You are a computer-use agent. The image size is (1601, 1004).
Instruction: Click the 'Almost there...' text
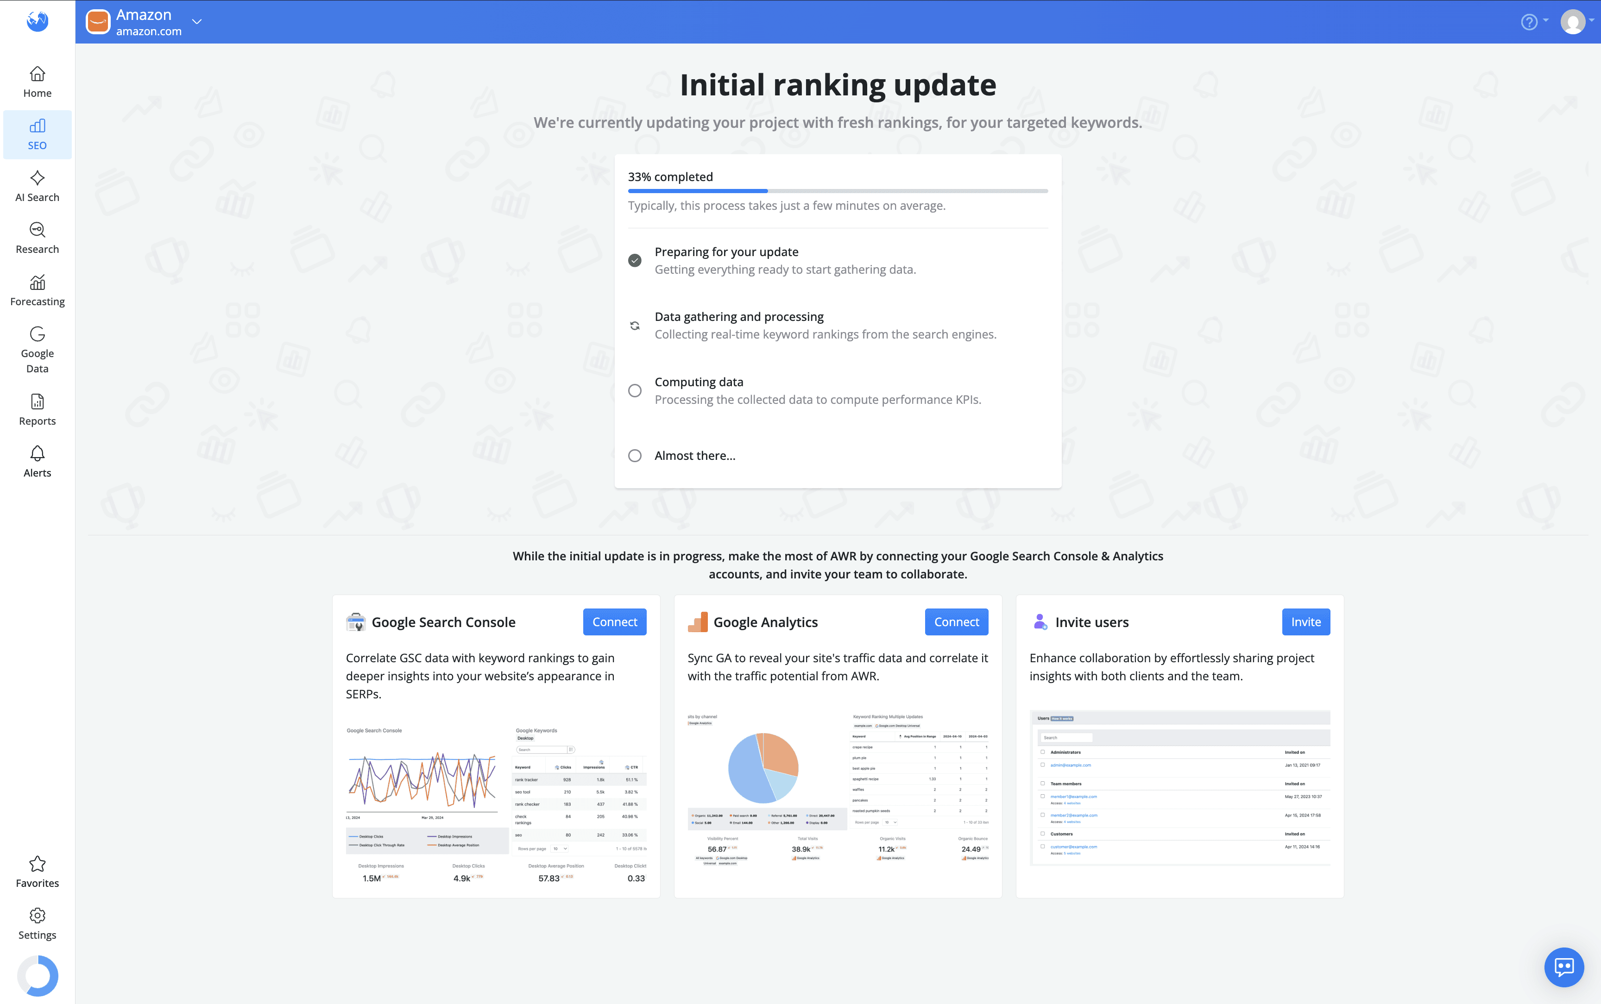coord(694,456)
